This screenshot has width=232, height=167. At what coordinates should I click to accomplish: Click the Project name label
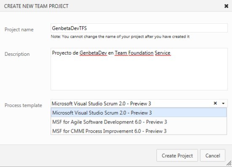tap(19, 30)
